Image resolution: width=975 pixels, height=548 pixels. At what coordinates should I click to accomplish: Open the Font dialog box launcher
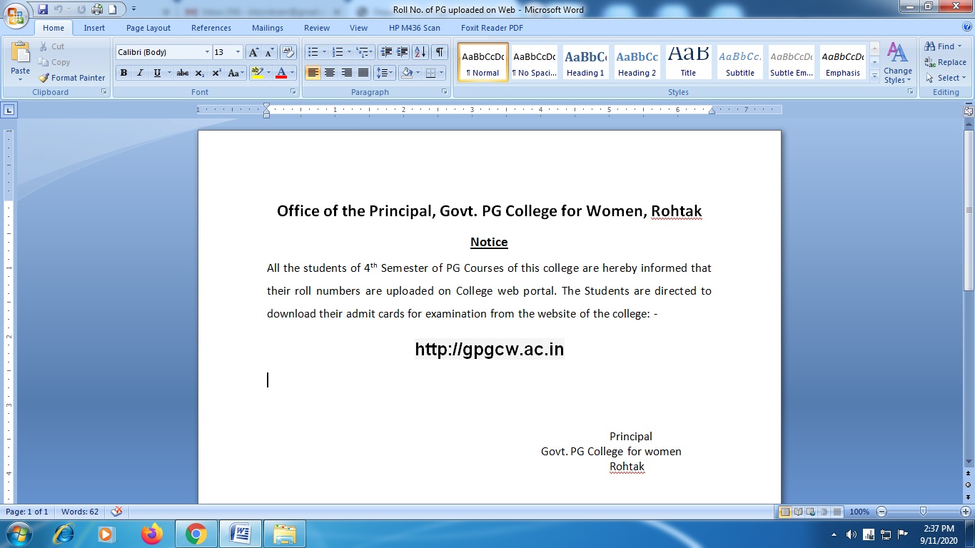[x=293, y=92]
